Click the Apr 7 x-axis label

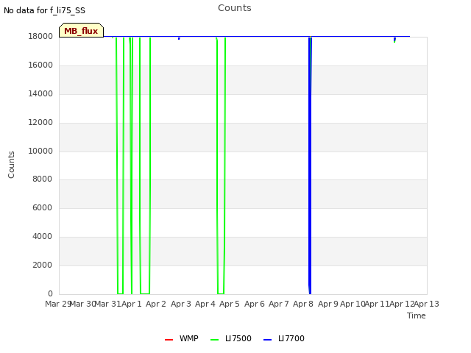(x=279, y=304)
